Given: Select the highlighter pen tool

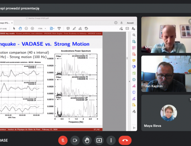Looking at the screenshot, I should (x=74, y=29).
